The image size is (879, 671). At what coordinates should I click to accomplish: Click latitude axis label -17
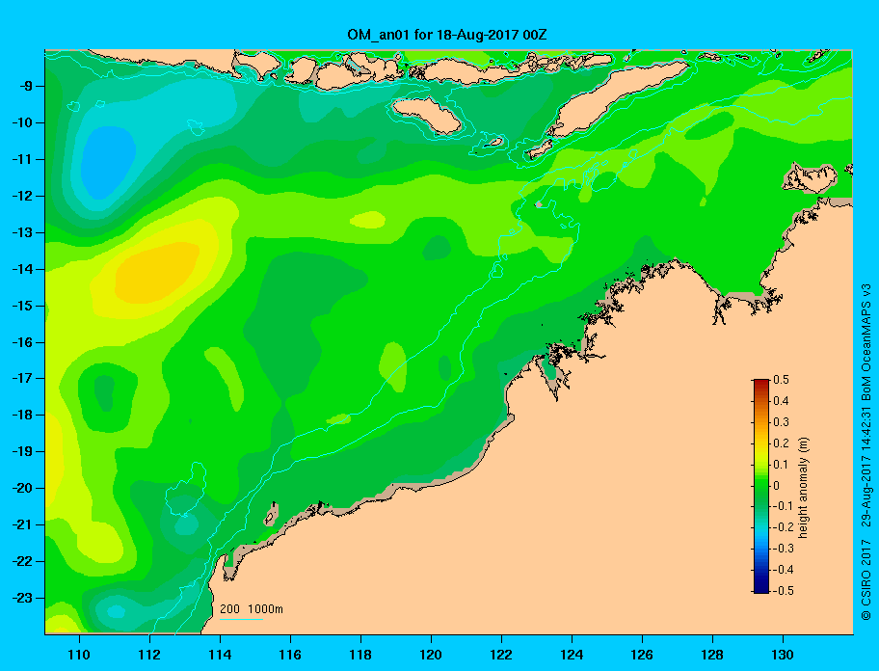pyautogui.click(x=21, y=378)
